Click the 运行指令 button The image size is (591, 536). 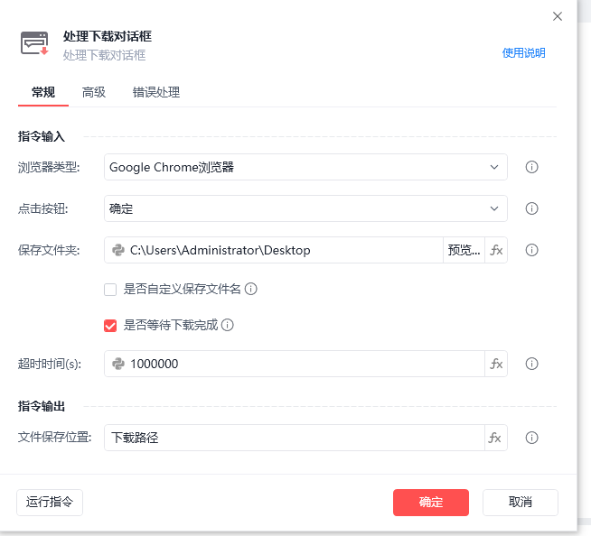pyautogui.click(x=50, y=502)
